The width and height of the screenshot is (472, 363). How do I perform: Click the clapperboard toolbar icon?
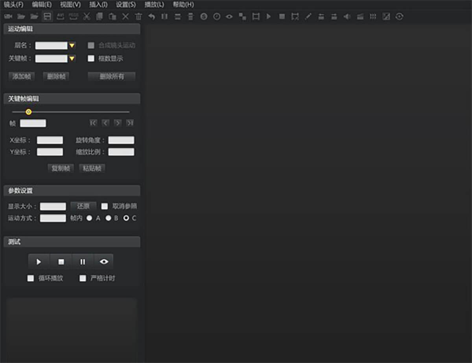click(360, 16)
